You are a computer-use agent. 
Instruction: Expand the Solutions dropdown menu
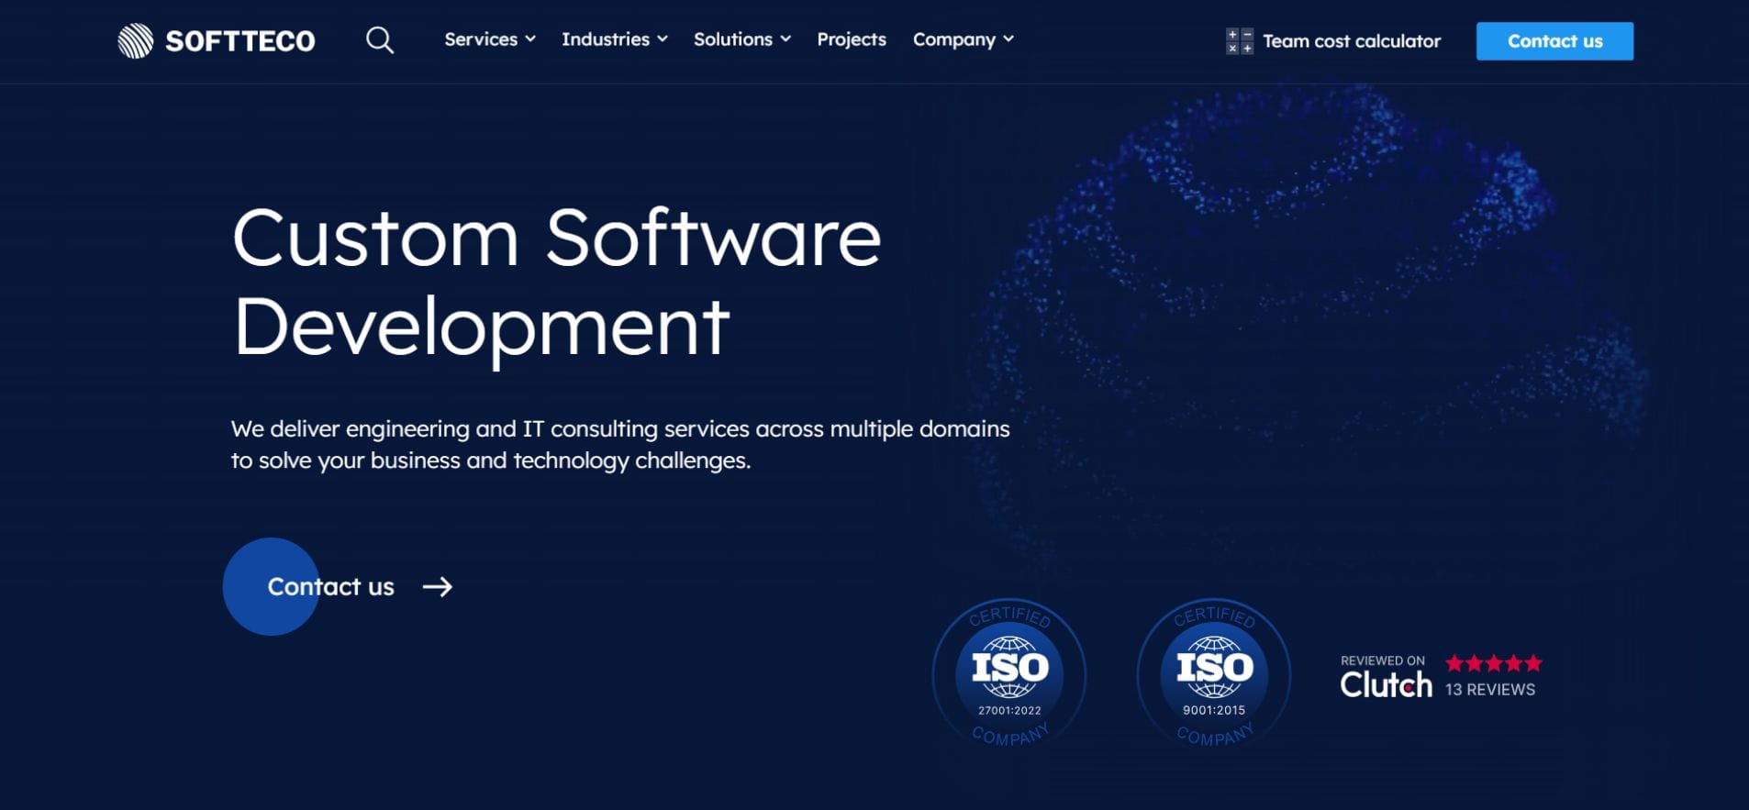tap(742, 39)
